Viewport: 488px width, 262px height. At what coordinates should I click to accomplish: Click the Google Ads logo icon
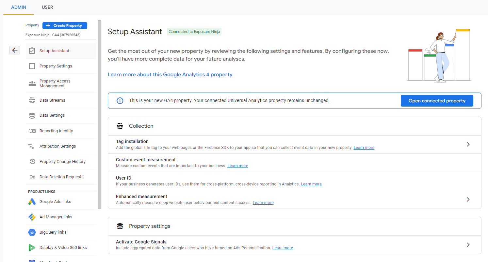click(x=32, y=202)
